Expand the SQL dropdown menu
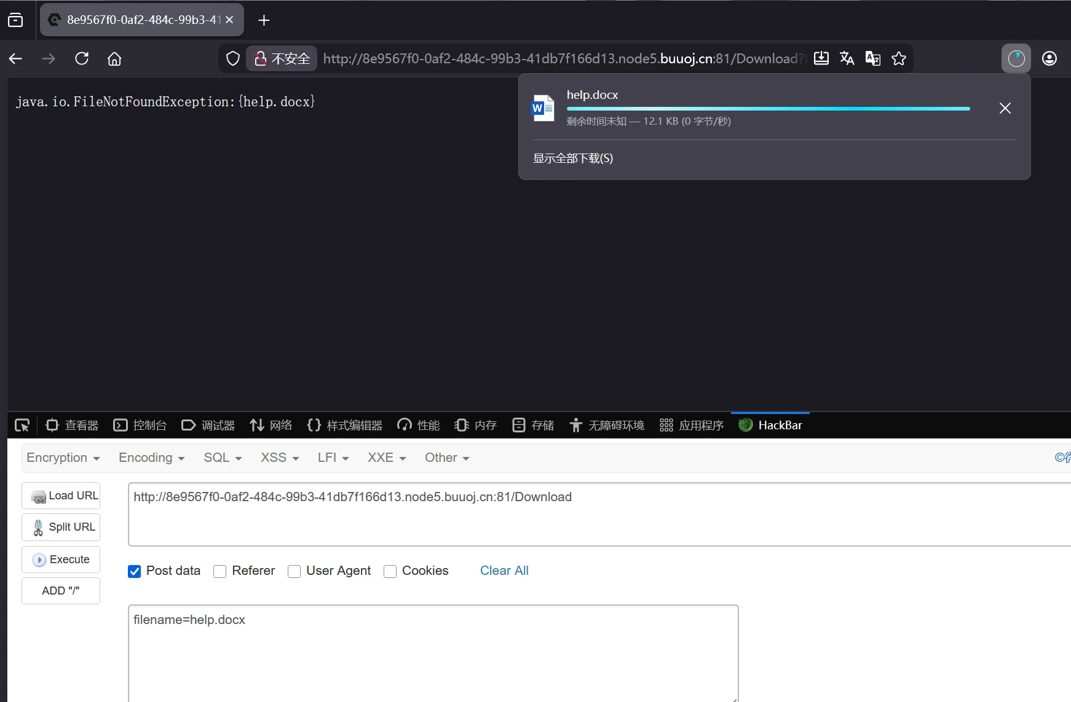Image resolution: width=1071 pixels, height=702 pixels. tap(223, 458)
